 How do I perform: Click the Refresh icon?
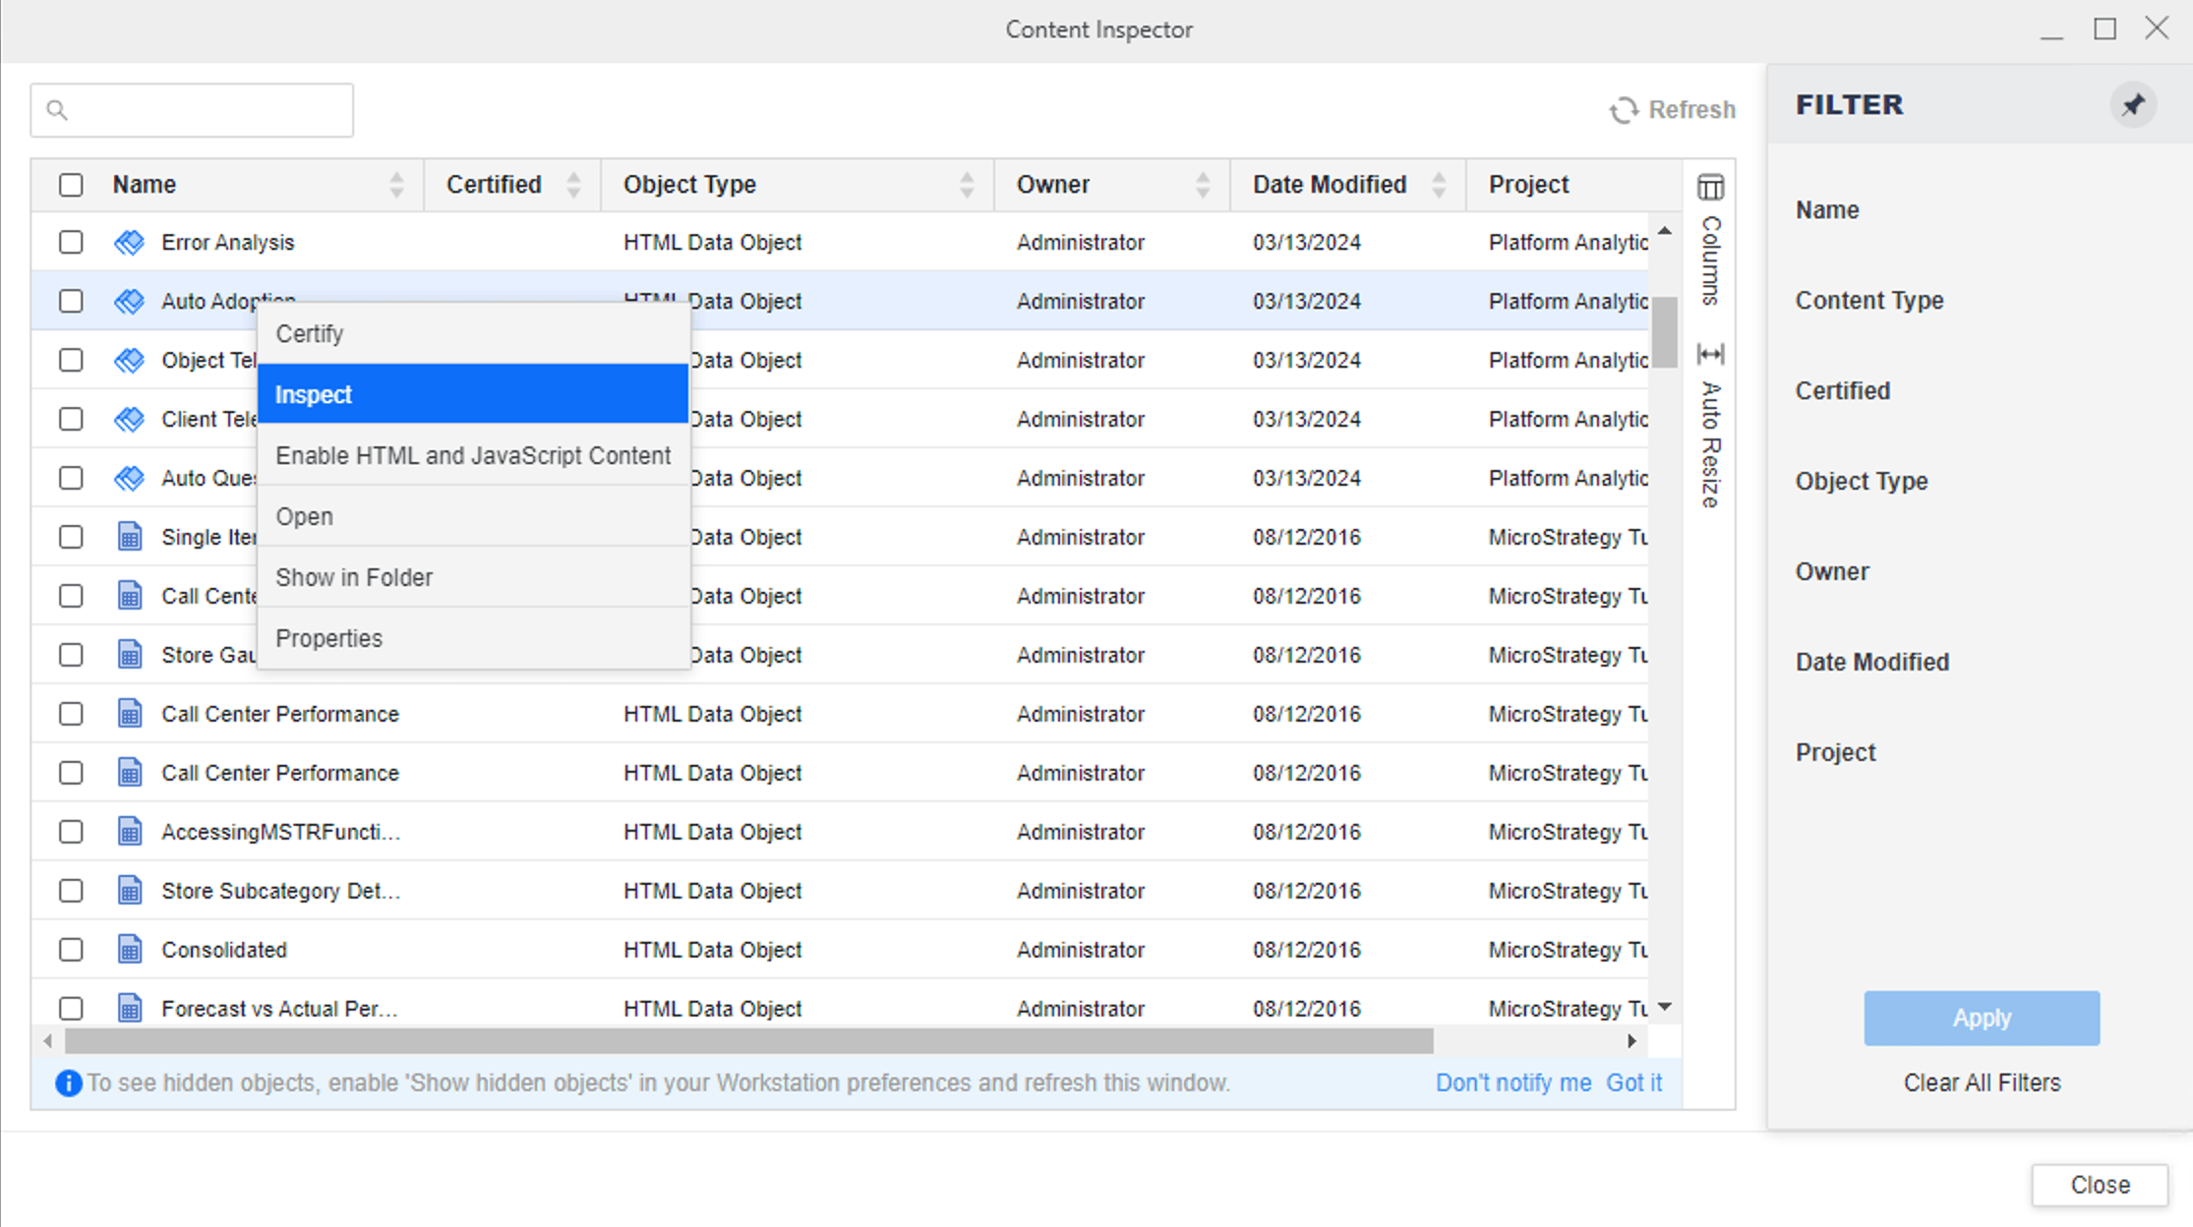(x=1624, y=110)
